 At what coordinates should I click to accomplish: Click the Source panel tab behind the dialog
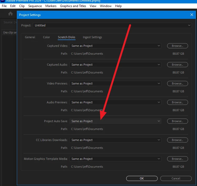tap(10, 22)
